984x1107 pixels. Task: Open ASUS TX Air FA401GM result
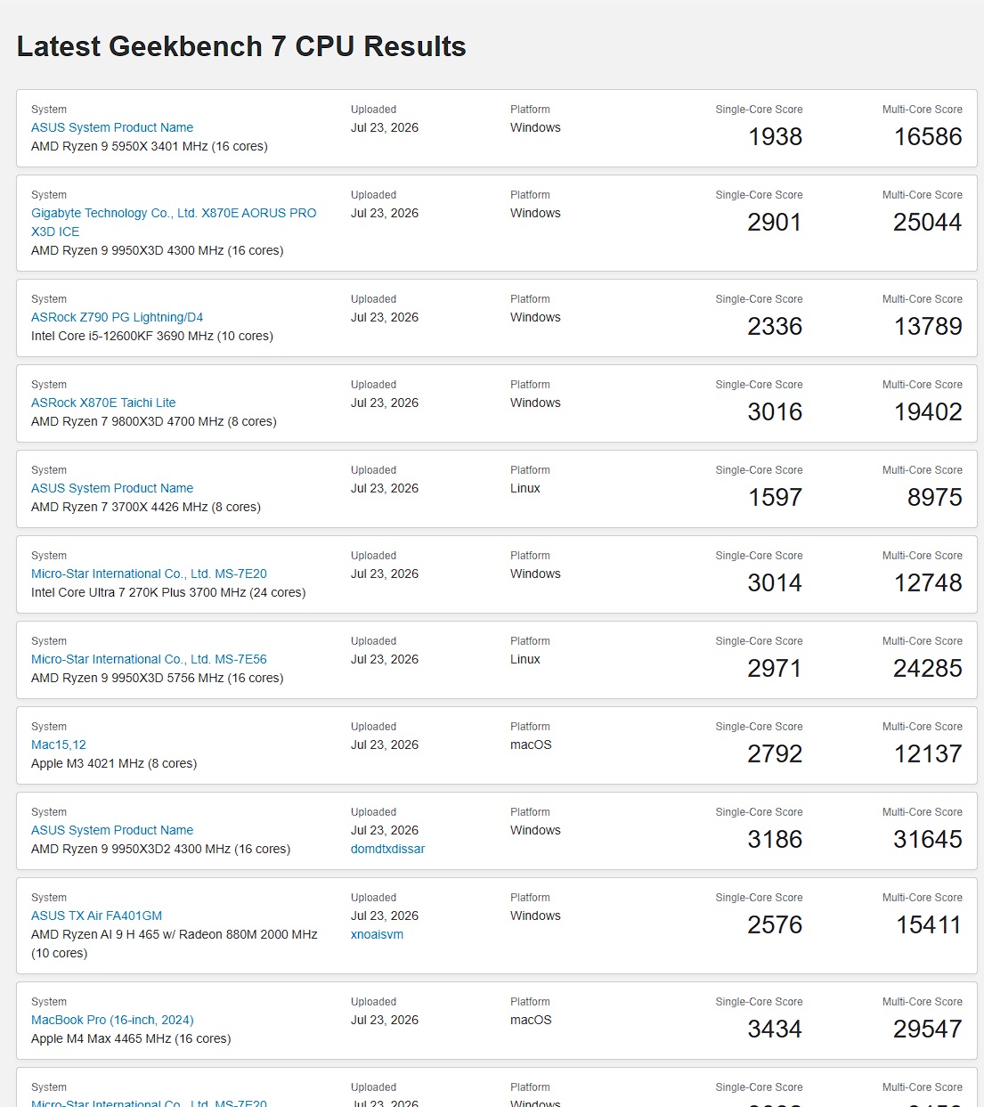96,916
